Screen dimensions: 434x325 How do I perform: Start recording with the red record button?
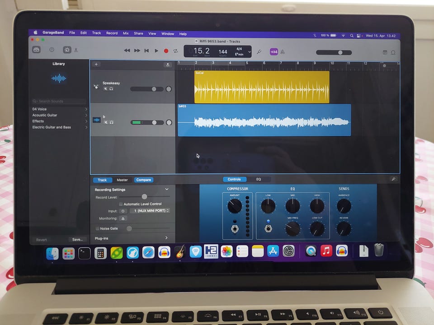pyautogui.click(x=166, y=51)
